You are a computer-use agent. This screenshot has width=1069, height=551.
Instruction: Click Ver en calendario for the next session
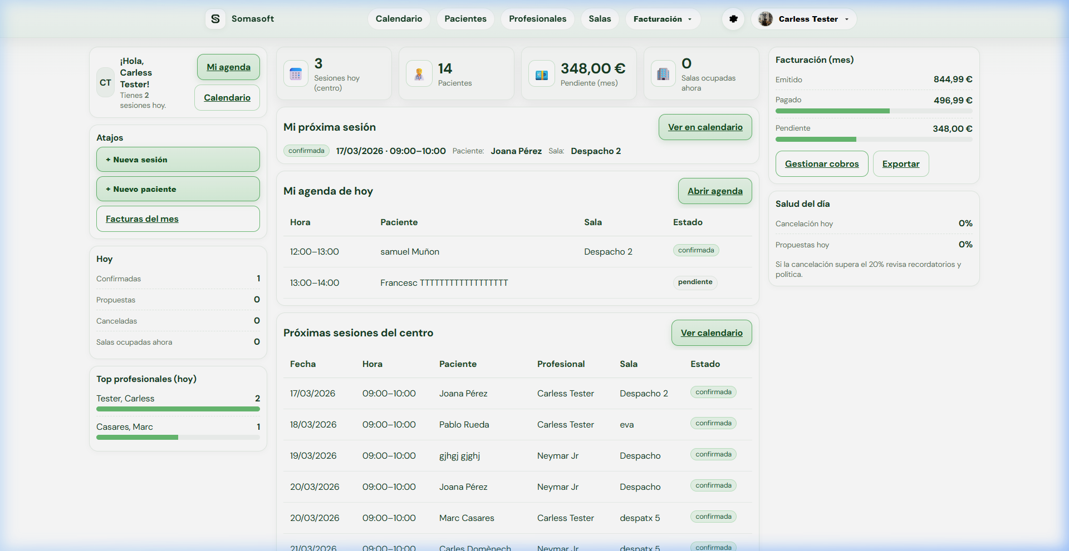click(705, 127)
